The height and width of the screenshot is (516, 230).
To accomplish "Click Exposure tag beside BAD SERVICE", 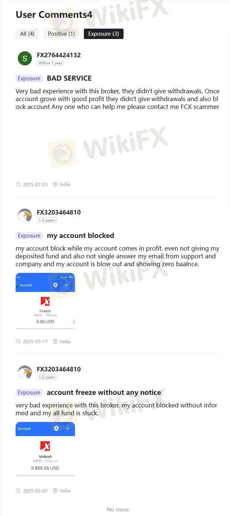I will click(29, 78).
